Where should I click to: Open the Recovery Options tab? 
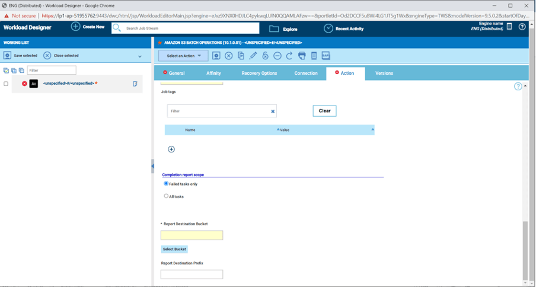259,73
